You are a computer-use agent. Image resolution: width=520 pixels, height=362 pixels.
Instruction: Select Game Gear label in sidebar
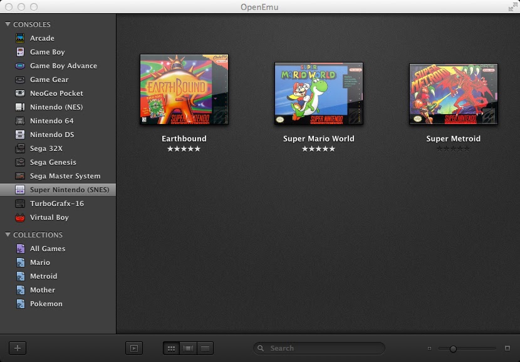49,80
